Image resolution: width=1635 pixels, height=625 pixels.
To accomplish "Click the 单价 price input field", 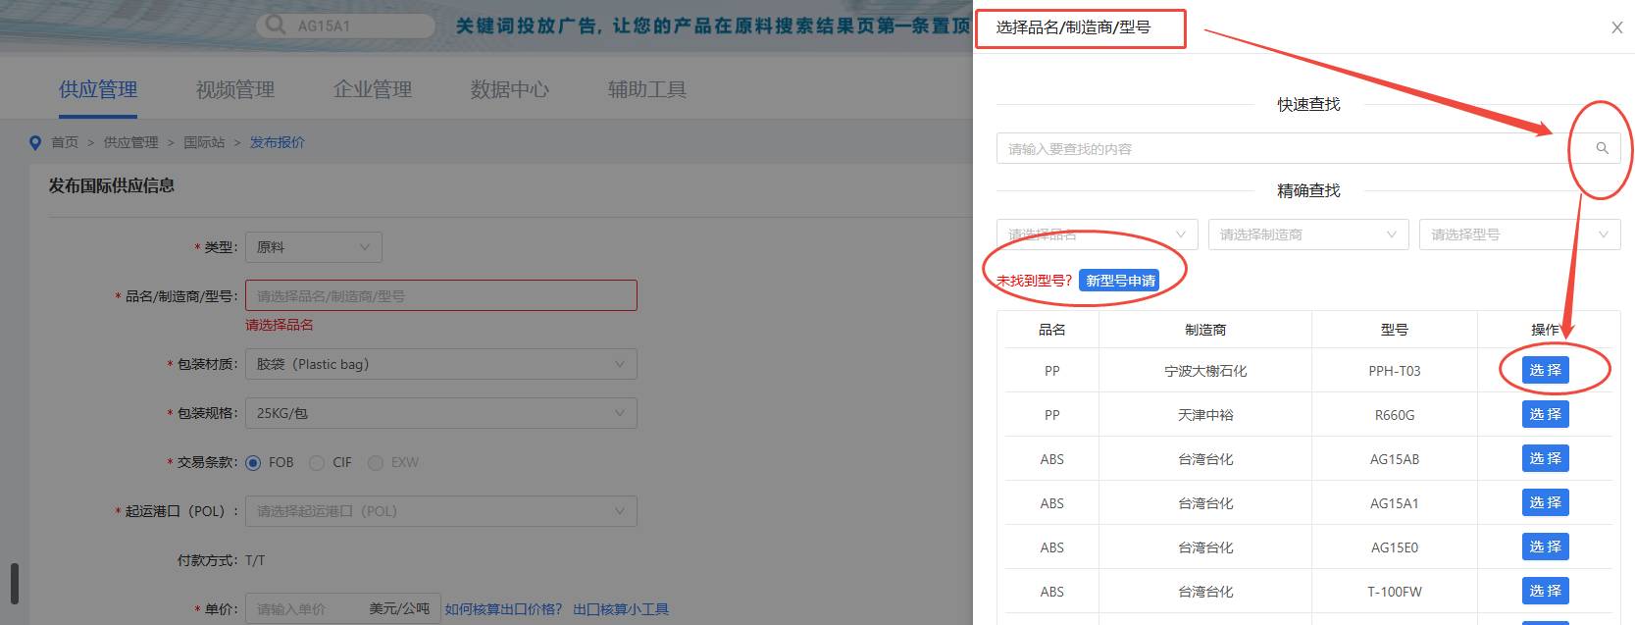I will [343, 609].
